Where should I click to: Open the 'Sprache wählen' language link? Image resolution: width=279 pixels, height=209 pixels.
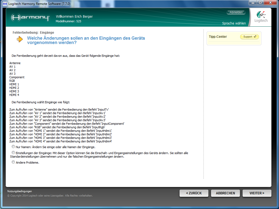234,23
